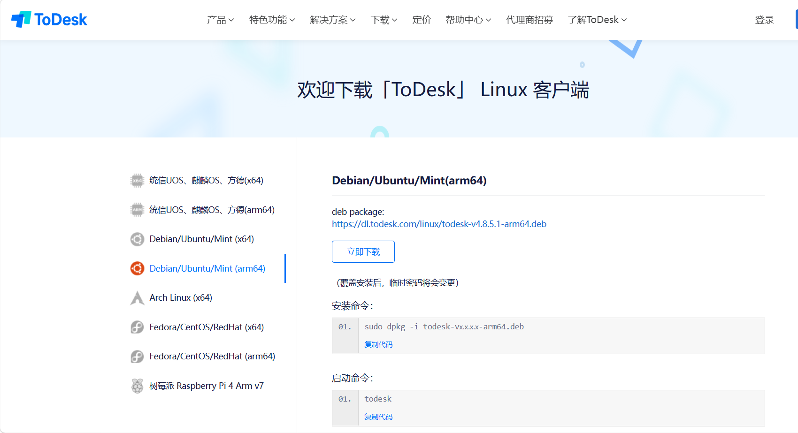Select 统信UOS、麒麟OS、方德(arm64) in the sidebar
The height and width of the screenshot is (433, 798).
(x=212, y=210)
